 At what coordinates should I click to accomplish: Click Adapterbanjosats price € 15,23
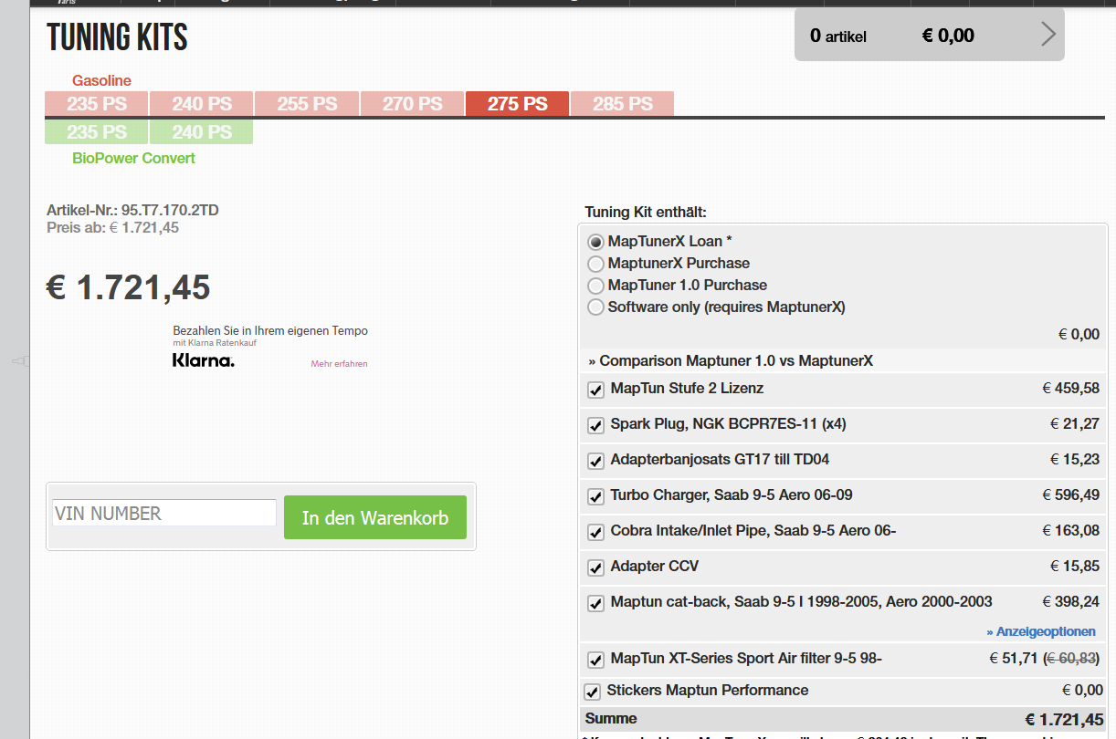(1075, 459)
